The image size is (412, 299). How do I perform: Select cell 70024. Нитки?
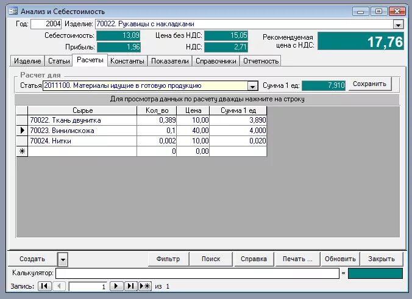point(82,141)
